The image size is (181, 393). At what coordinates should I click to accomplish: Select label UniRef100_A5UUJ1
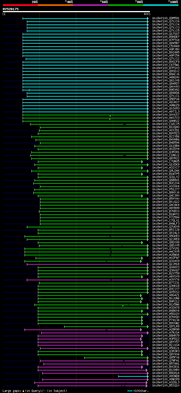click(166, 348)
